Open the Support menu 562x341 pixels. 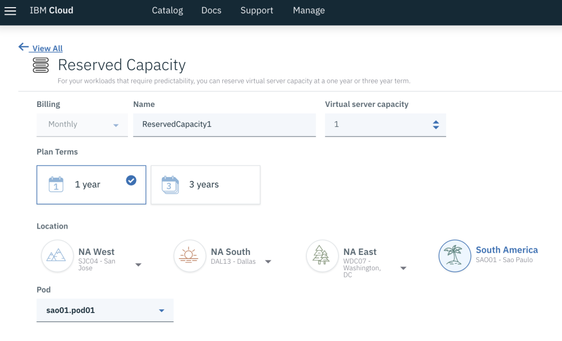257,10
